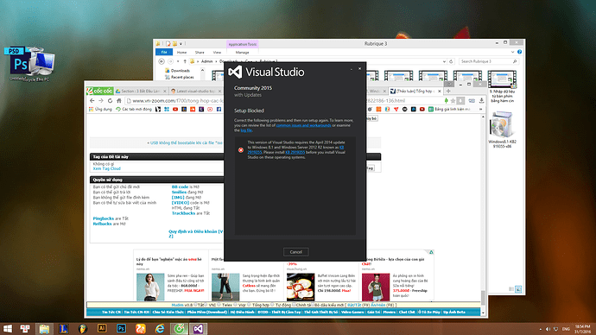The width and height of the screenshot is (596, 335).
Task: Open Các tab mới đóng bookmark
Action: coord(134,110)
